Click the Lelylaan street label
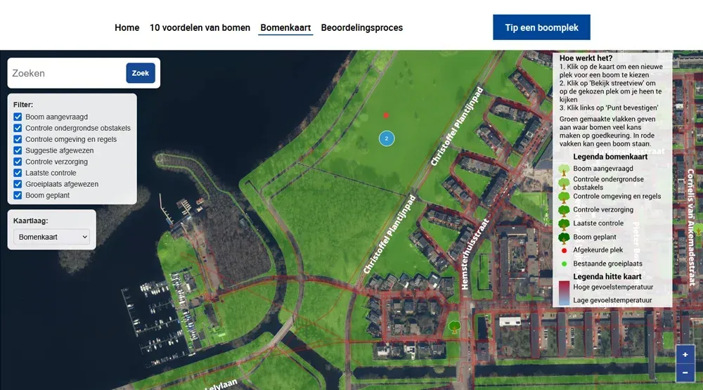The image size is (703, 390). pos(221,384)
